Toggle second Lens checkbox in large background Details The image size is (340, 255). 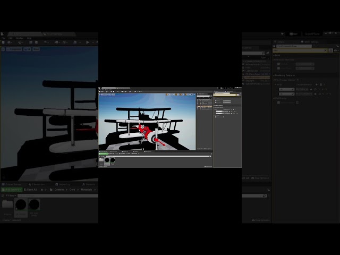pos(278,69)
